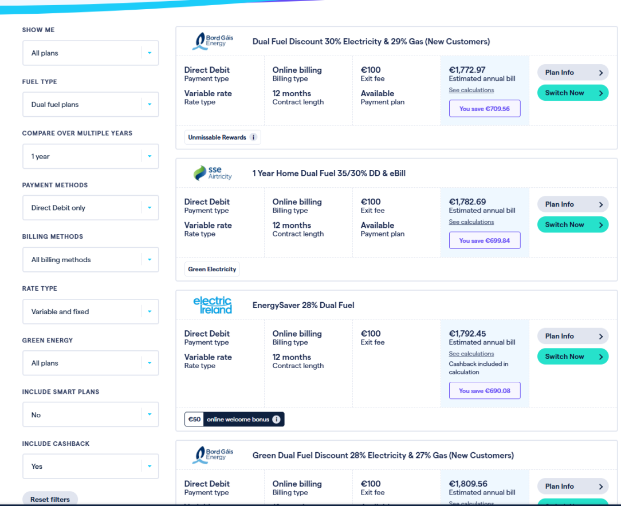Open the 'Direct Debit only' payment dropdown

click(x=91, y=208)
